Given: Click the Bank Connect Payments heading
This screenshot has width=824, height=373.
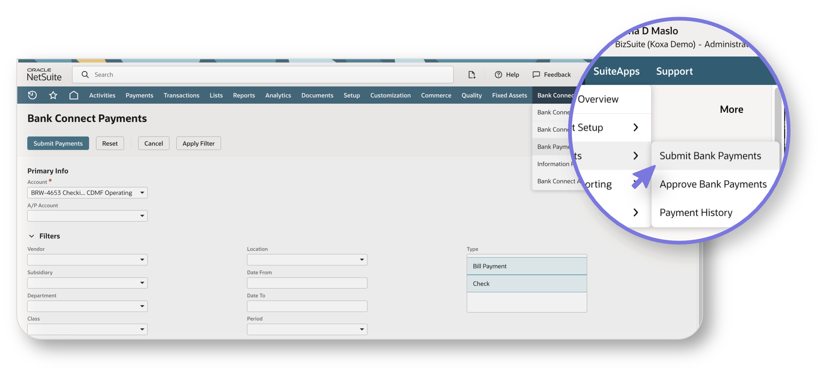Looking at the screenshot, I should (x=87, y=119).
